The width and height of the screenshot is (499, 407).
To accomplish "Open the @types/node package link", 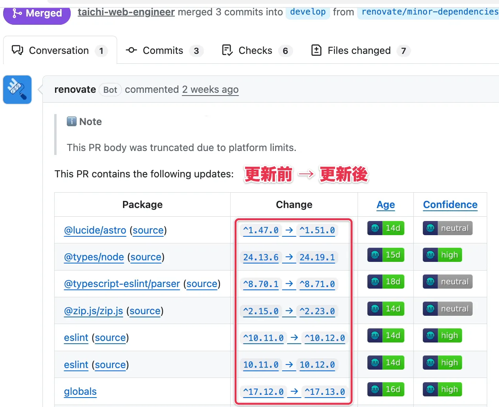I will (x=94, y=257).
